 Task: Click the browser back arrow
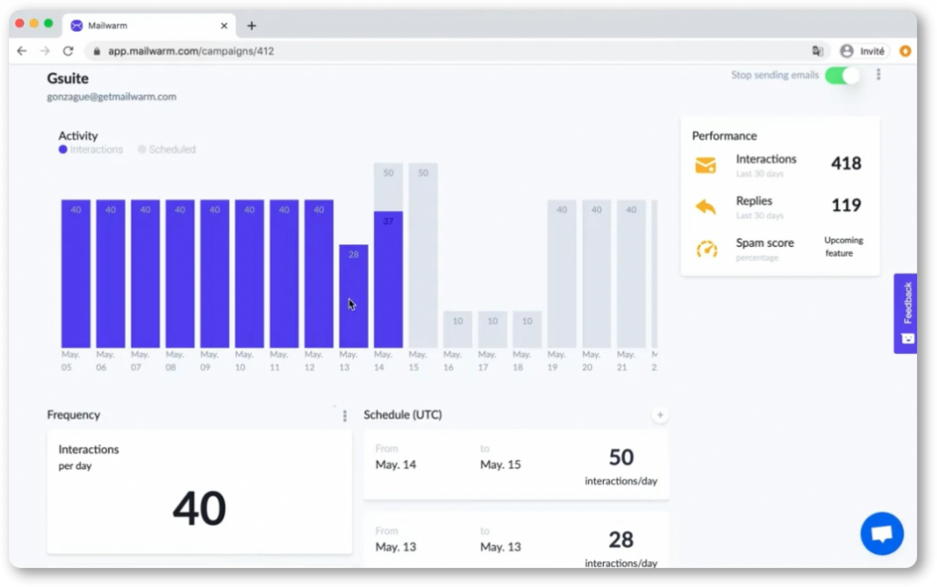pos(22,51)
